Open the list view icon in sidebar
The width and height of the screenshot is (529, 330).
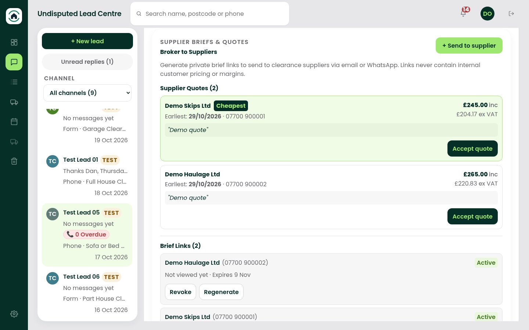[x=14, y=82]
